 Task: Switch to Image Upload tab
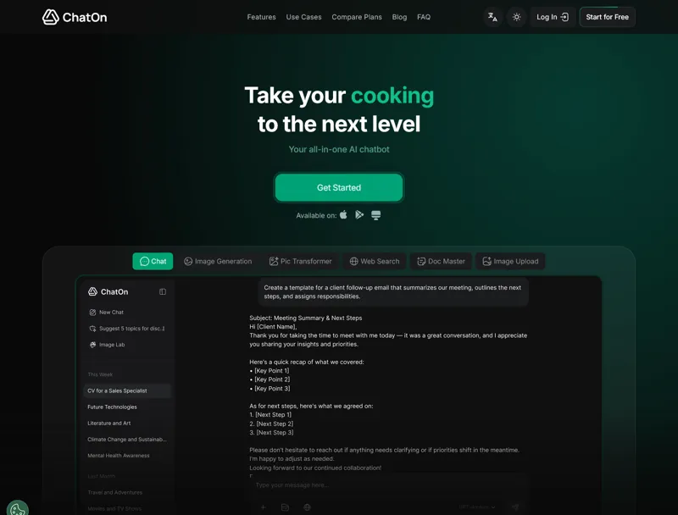coord(510,261)
